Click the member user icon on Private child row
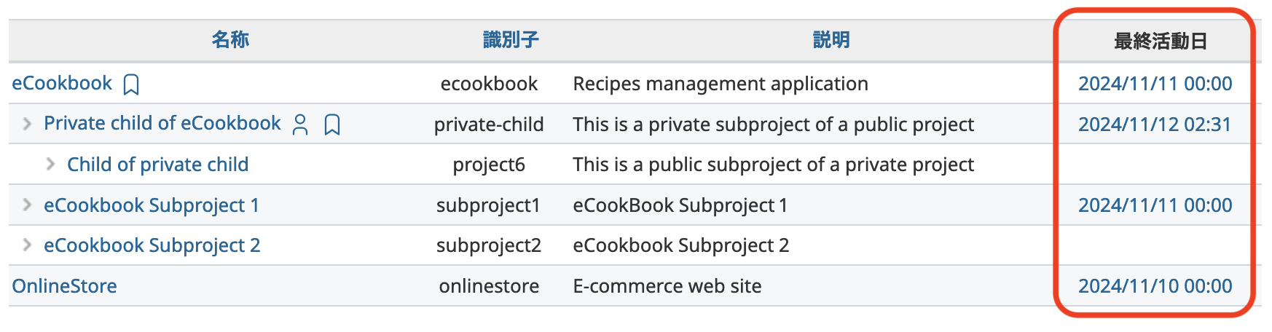 coord(300,125)
